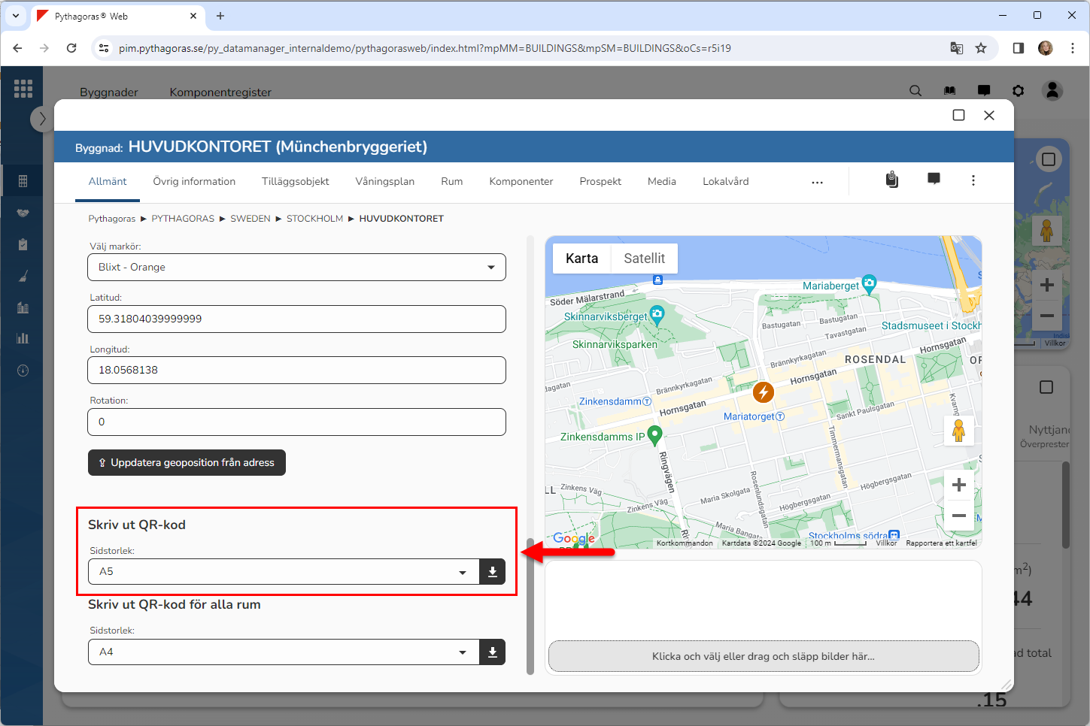Switch to the Våningsplan tab
The image size is (1090, 726).
click(384, 182)
